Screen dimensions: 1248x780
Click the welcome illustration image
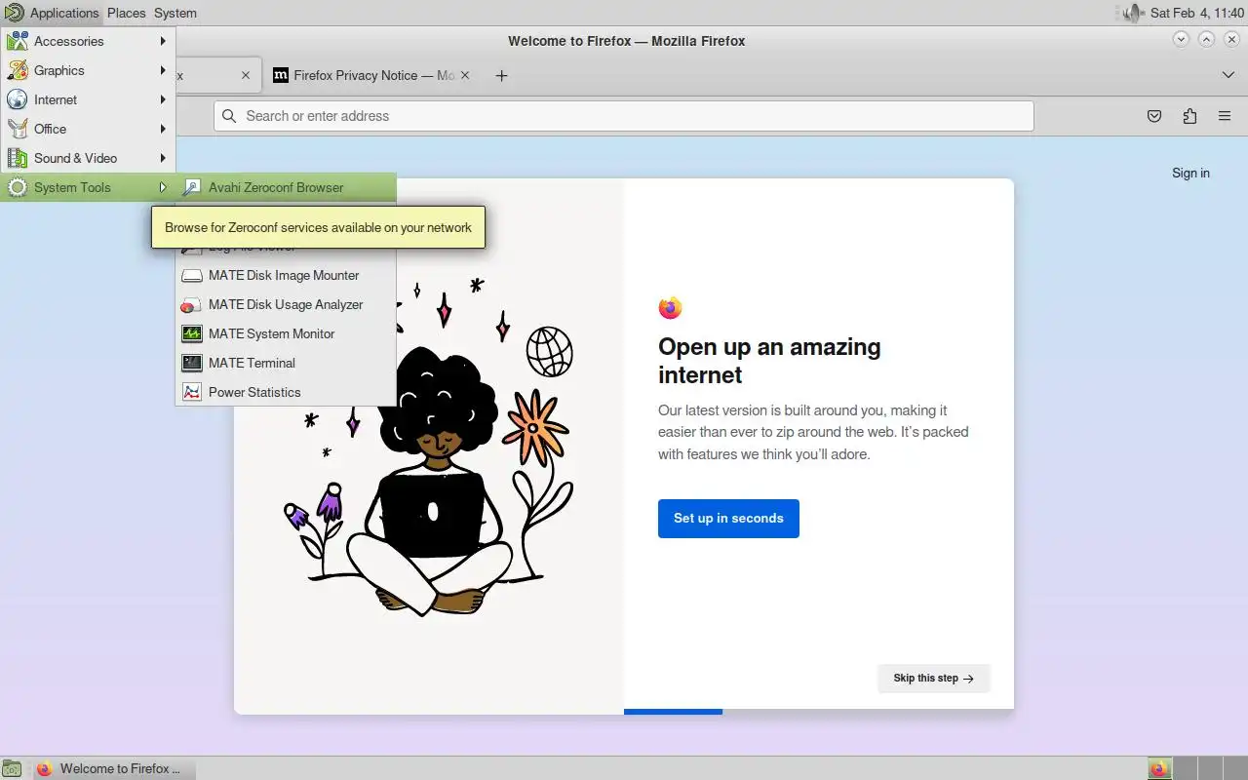(x=429, y=447)
